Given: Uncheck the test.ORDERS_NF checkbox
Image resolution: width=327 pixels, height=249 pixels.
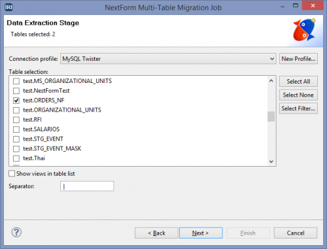Looking at the screenshot, I should coord(16,101).
